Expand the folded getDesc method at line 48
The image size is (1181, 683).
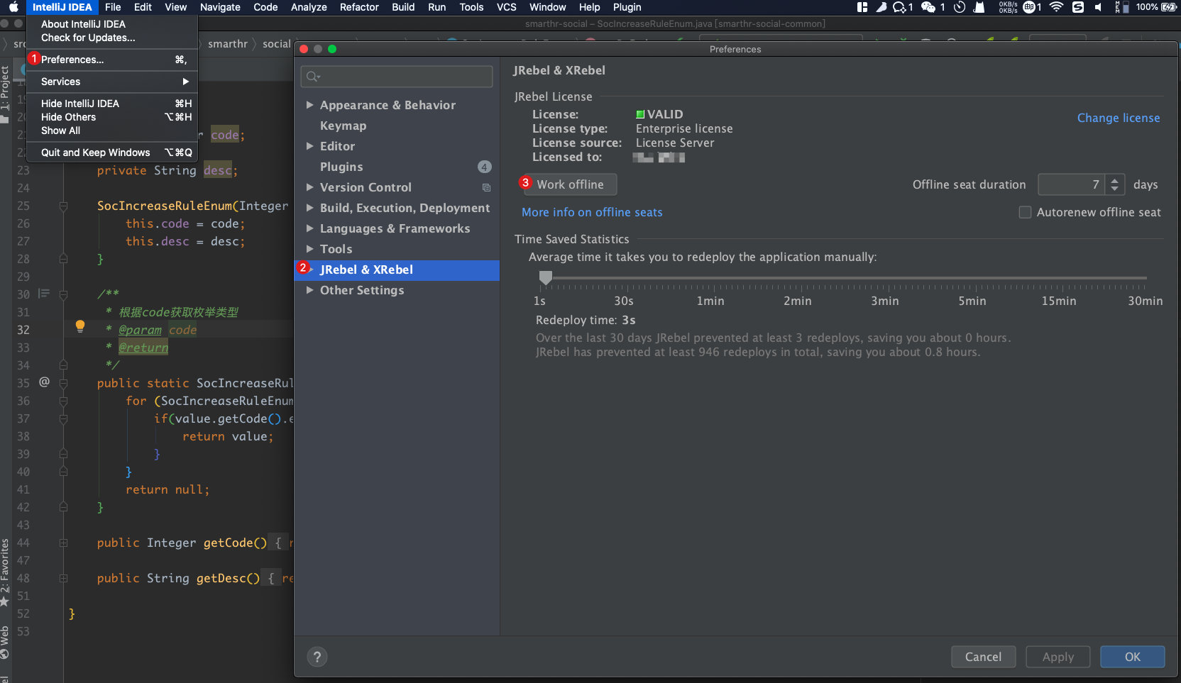(63, 578)
